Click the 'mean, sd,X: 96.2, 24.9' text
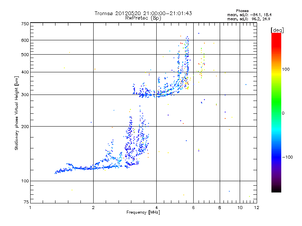This screenshot has width=302, height=226. (249, 19)
